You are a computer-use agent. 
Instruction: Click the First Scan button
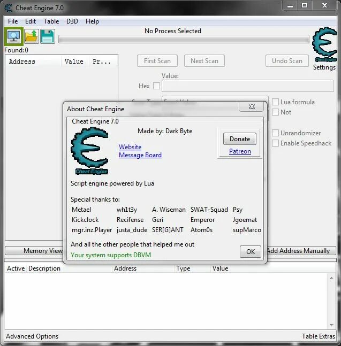tap(157, 60)
